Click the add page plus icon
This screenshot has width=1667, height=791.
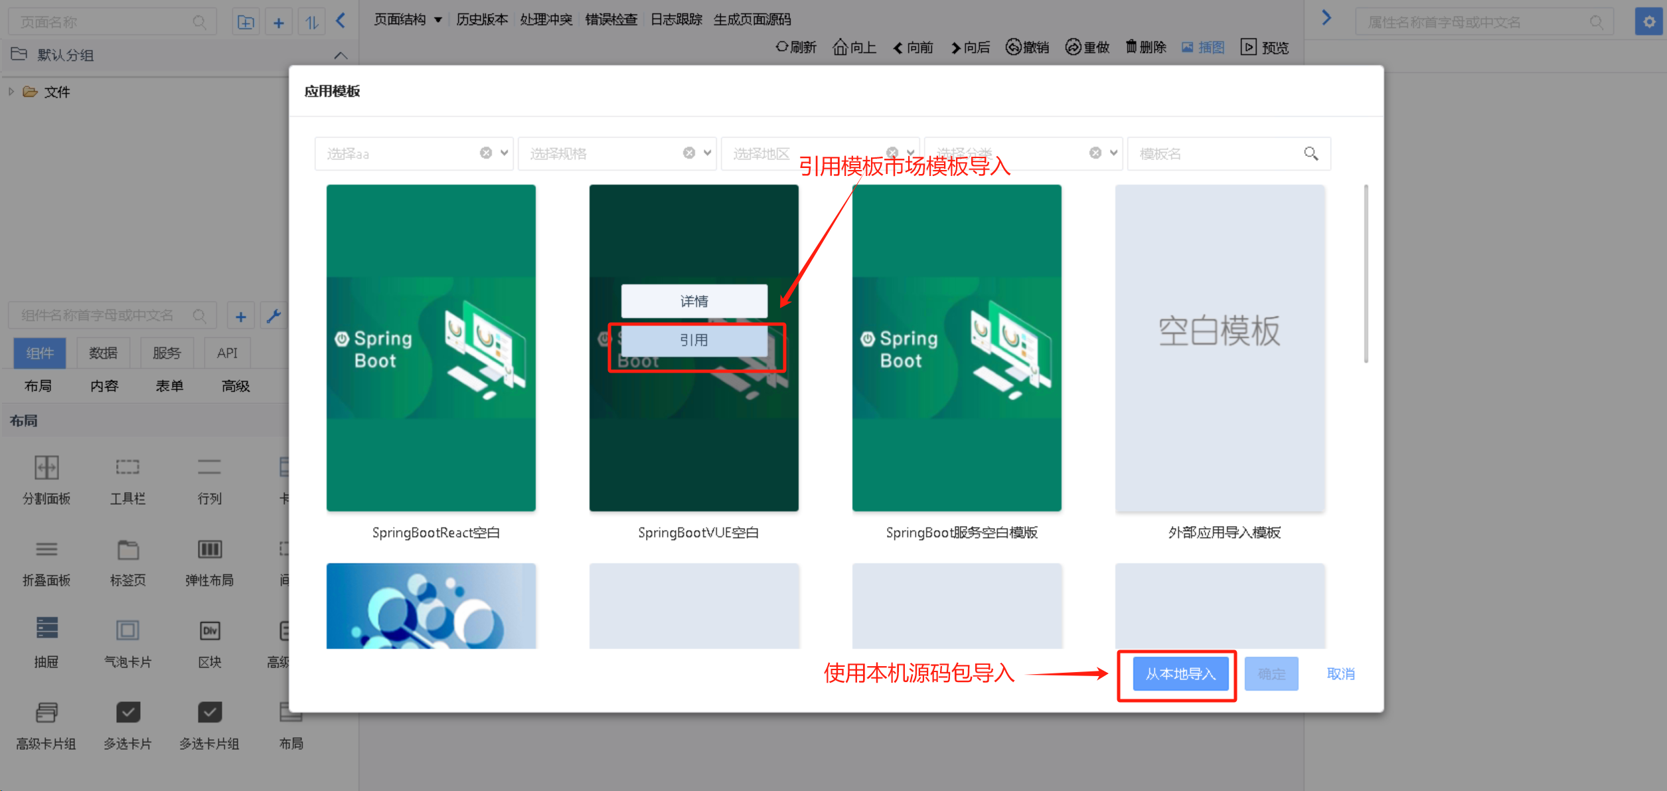(279, 22)
